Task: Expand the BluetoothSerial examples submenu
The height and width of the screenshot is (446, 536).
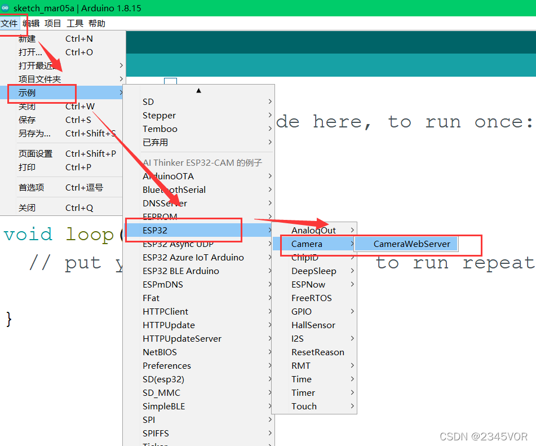Action: pos(198,189)
